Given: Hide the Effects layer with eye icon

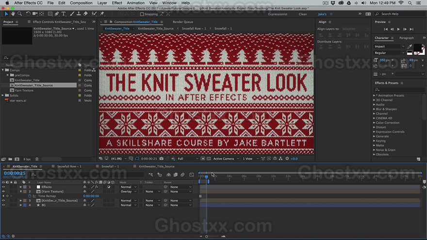Looking at the screenshot, I should coord(3,187).
